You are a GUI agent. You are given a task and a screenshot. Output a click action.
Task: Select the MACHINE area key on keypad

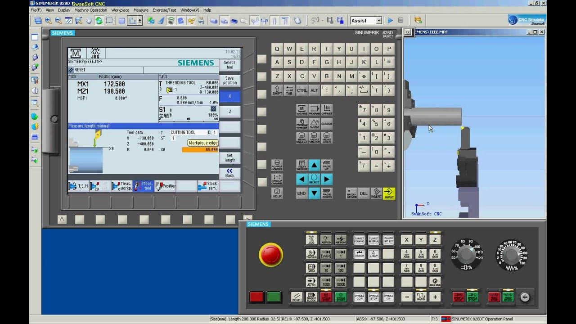tap(301, 110)
